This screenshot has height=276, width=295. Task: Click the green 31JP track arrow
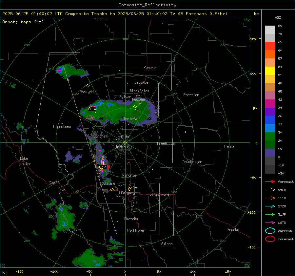pos(270,214)
